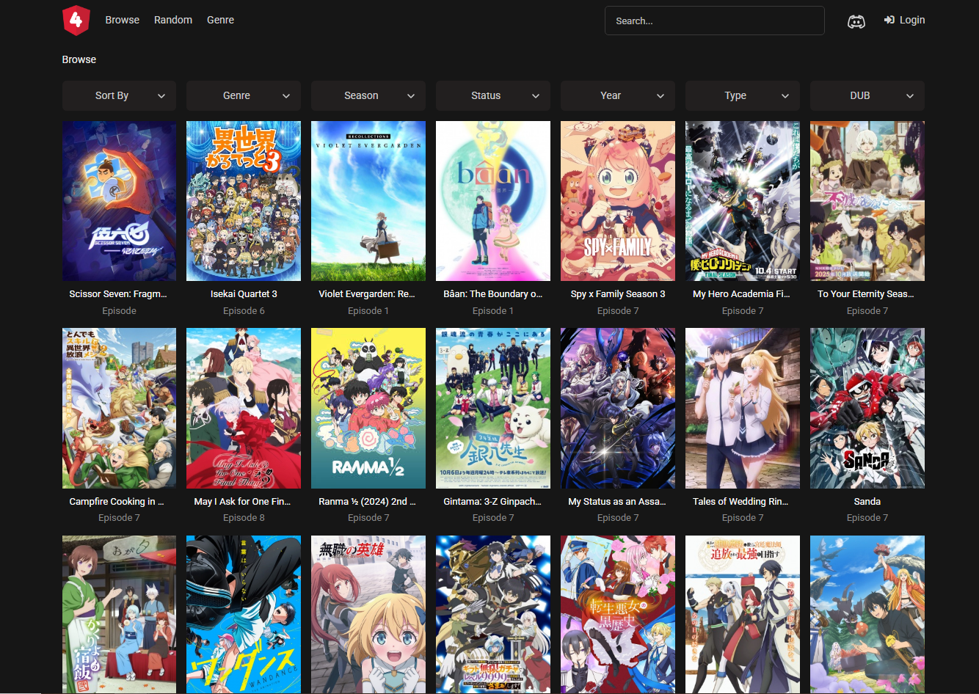Click the Login link text

912,20
